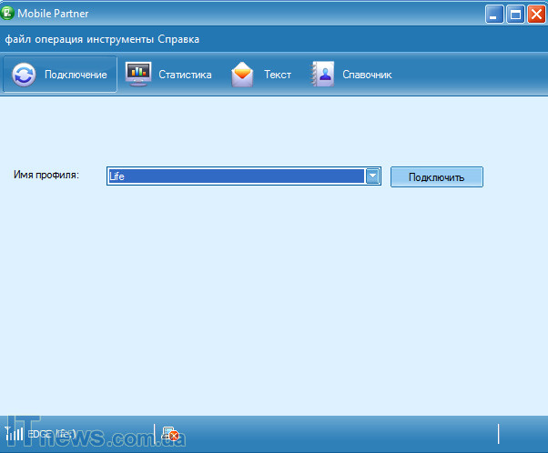Image resolution: width=548 pixels, height=453 pixels.
Task: Select the Life profile field
Action: pyautogui.click(x=235, y=176)
